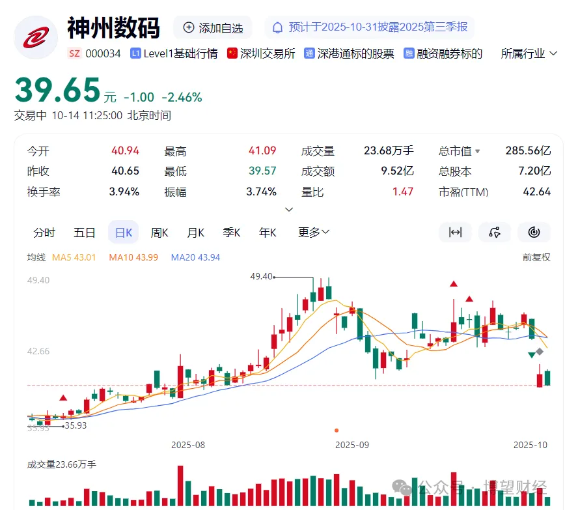565x510 pixels.
Task: Click the 深圳交易所 tag
Action: [268, 54]
